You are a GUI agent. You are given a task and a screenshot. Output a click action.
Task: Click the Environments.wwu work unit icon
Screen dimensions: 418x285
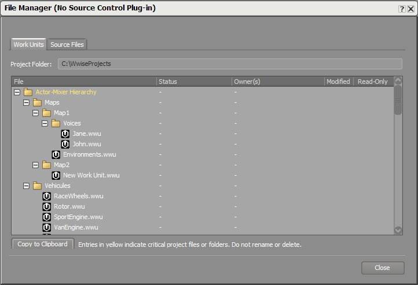point(56,154)
